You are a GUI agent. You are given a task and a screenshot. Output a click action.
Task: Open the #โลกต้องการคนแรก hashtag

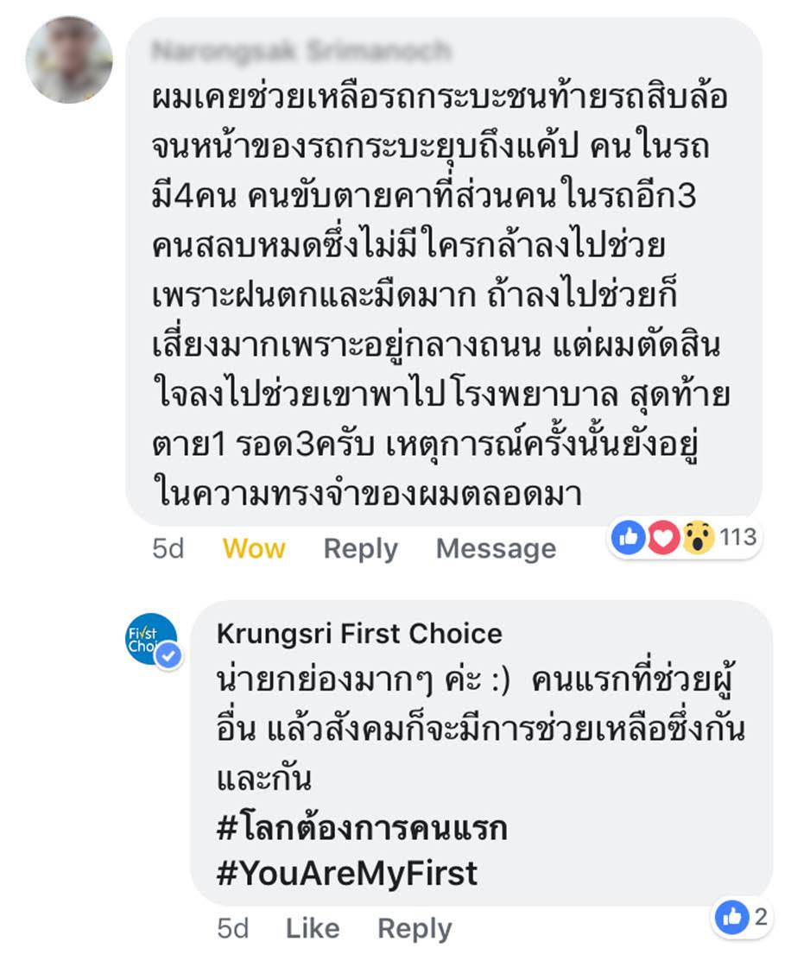362,828
